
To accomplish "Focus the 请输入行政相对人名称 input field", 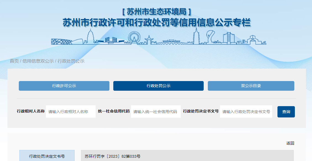I will coord(71,112).
